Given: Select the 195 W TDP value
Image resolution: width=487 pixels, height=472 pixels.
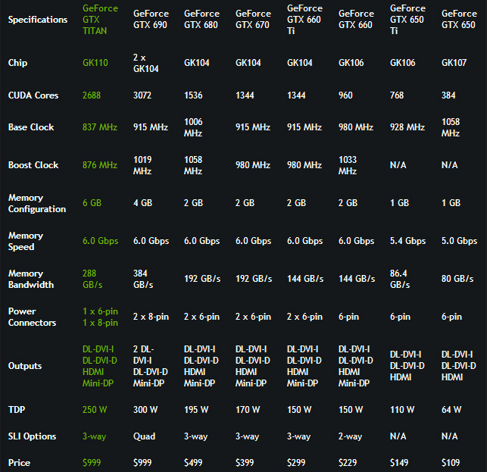Looking at the screenshot, I should click(196, 410).
